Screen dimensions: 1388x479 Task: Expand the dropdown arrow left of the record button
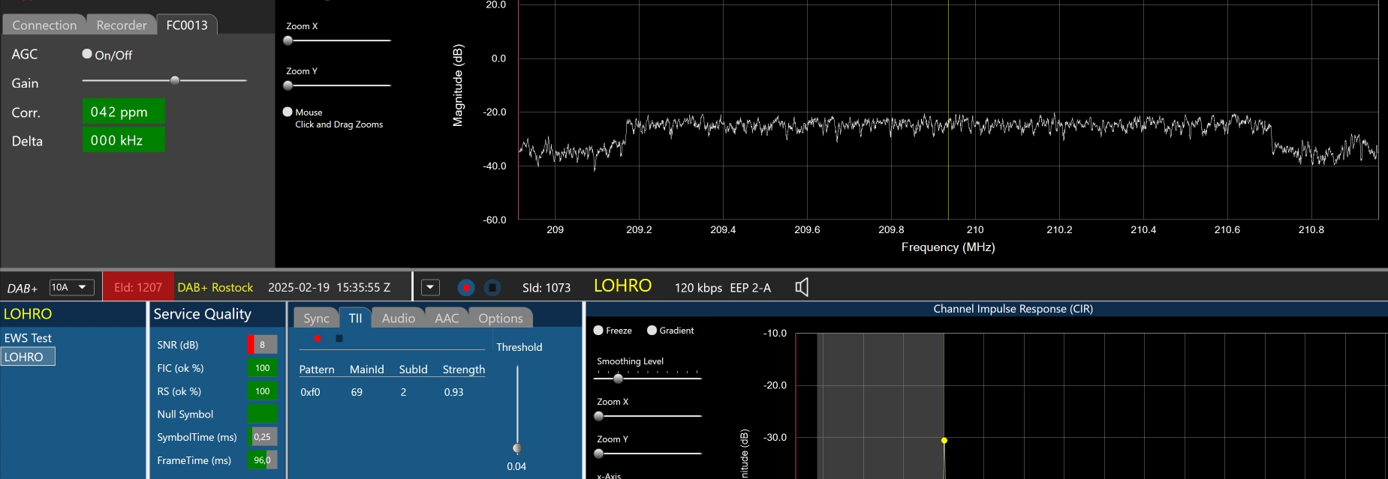pos(430,287)
